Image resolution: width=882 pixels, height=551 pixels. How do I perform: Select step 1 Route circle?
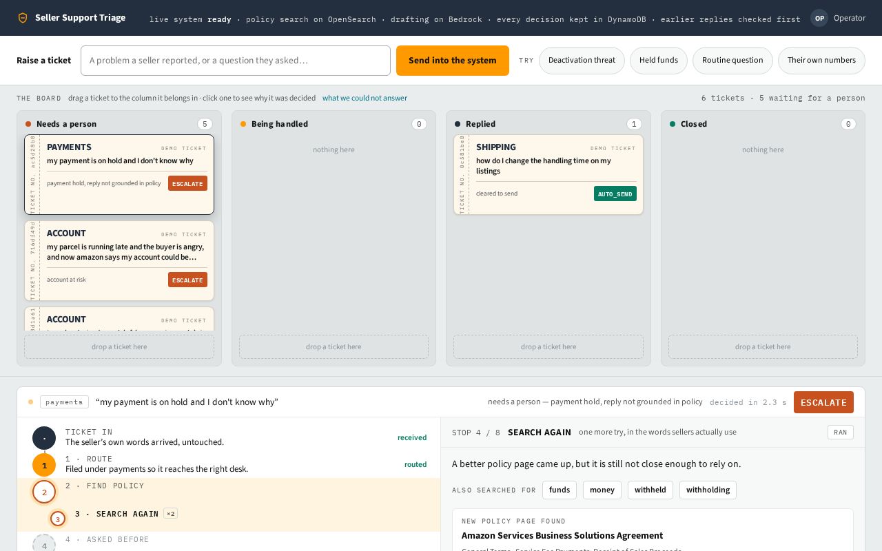click(44, 465)
